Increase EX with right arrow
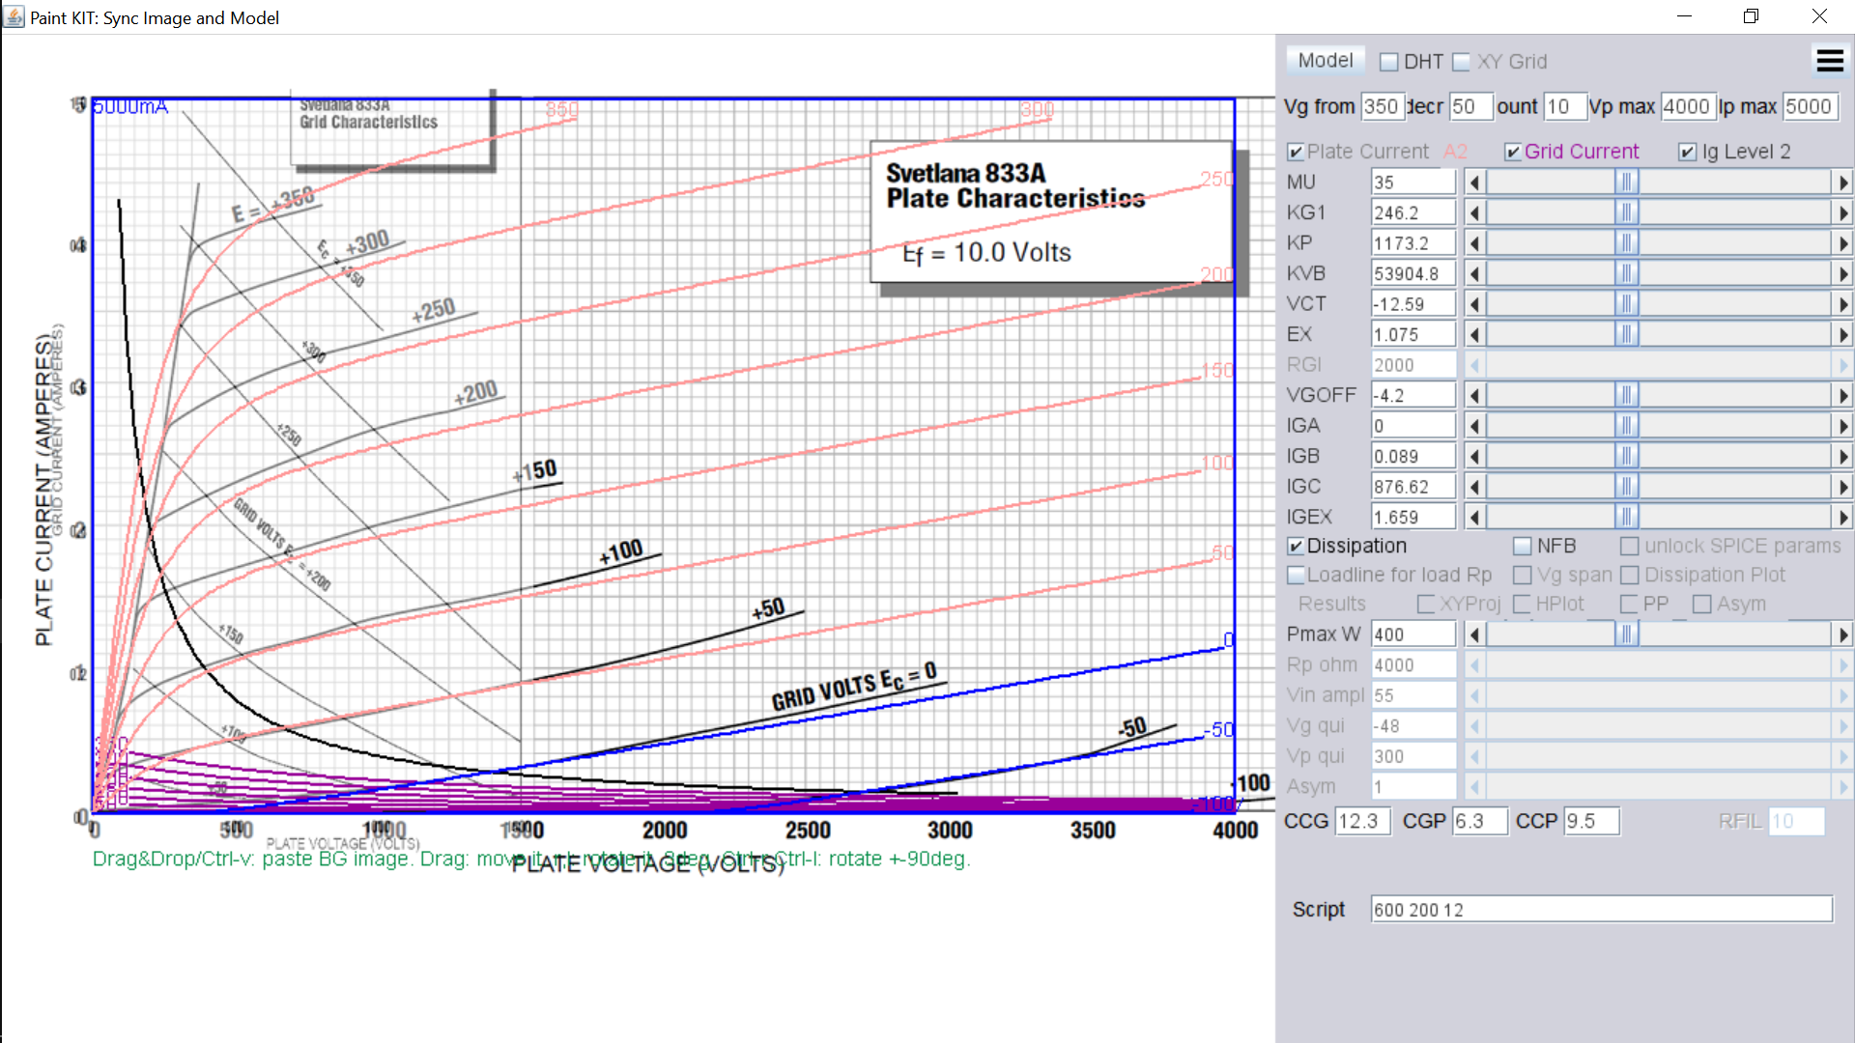 (1842, 334)
